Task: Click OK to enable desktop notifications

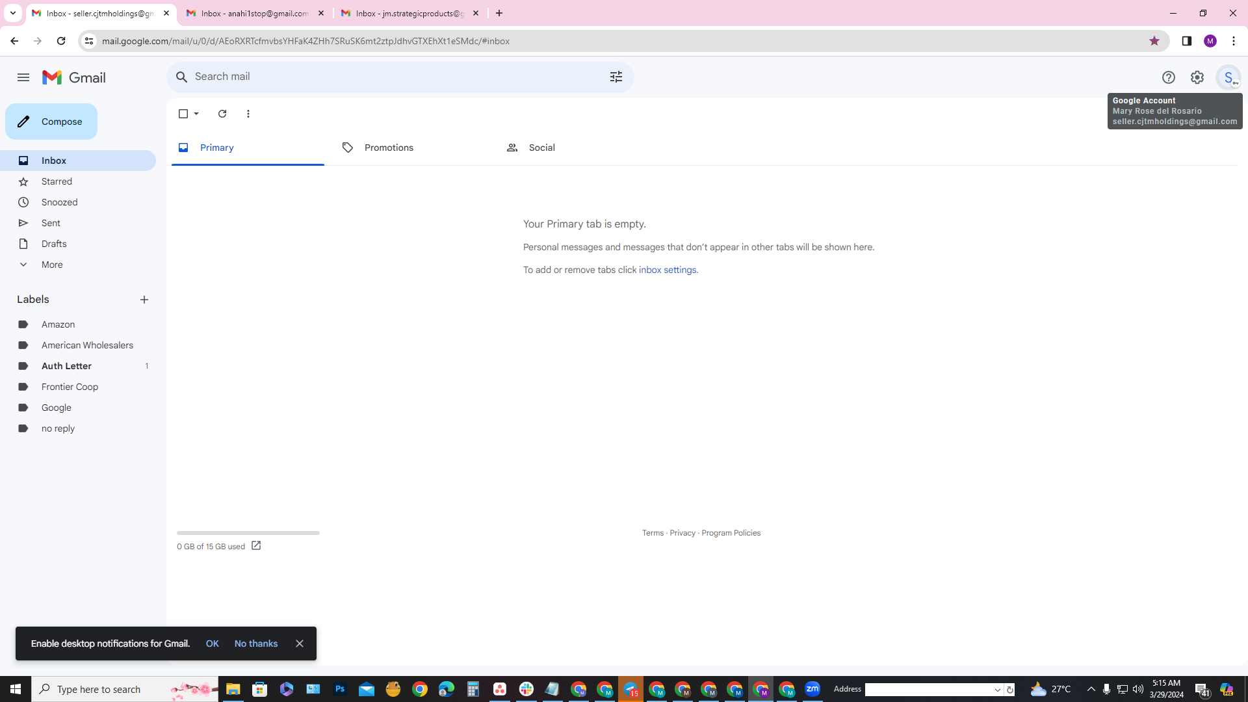Action: click(x=213, y=643)
